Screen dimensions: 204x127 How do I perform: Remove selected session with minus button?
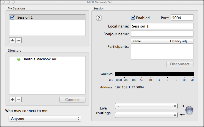tap(19, 40)
